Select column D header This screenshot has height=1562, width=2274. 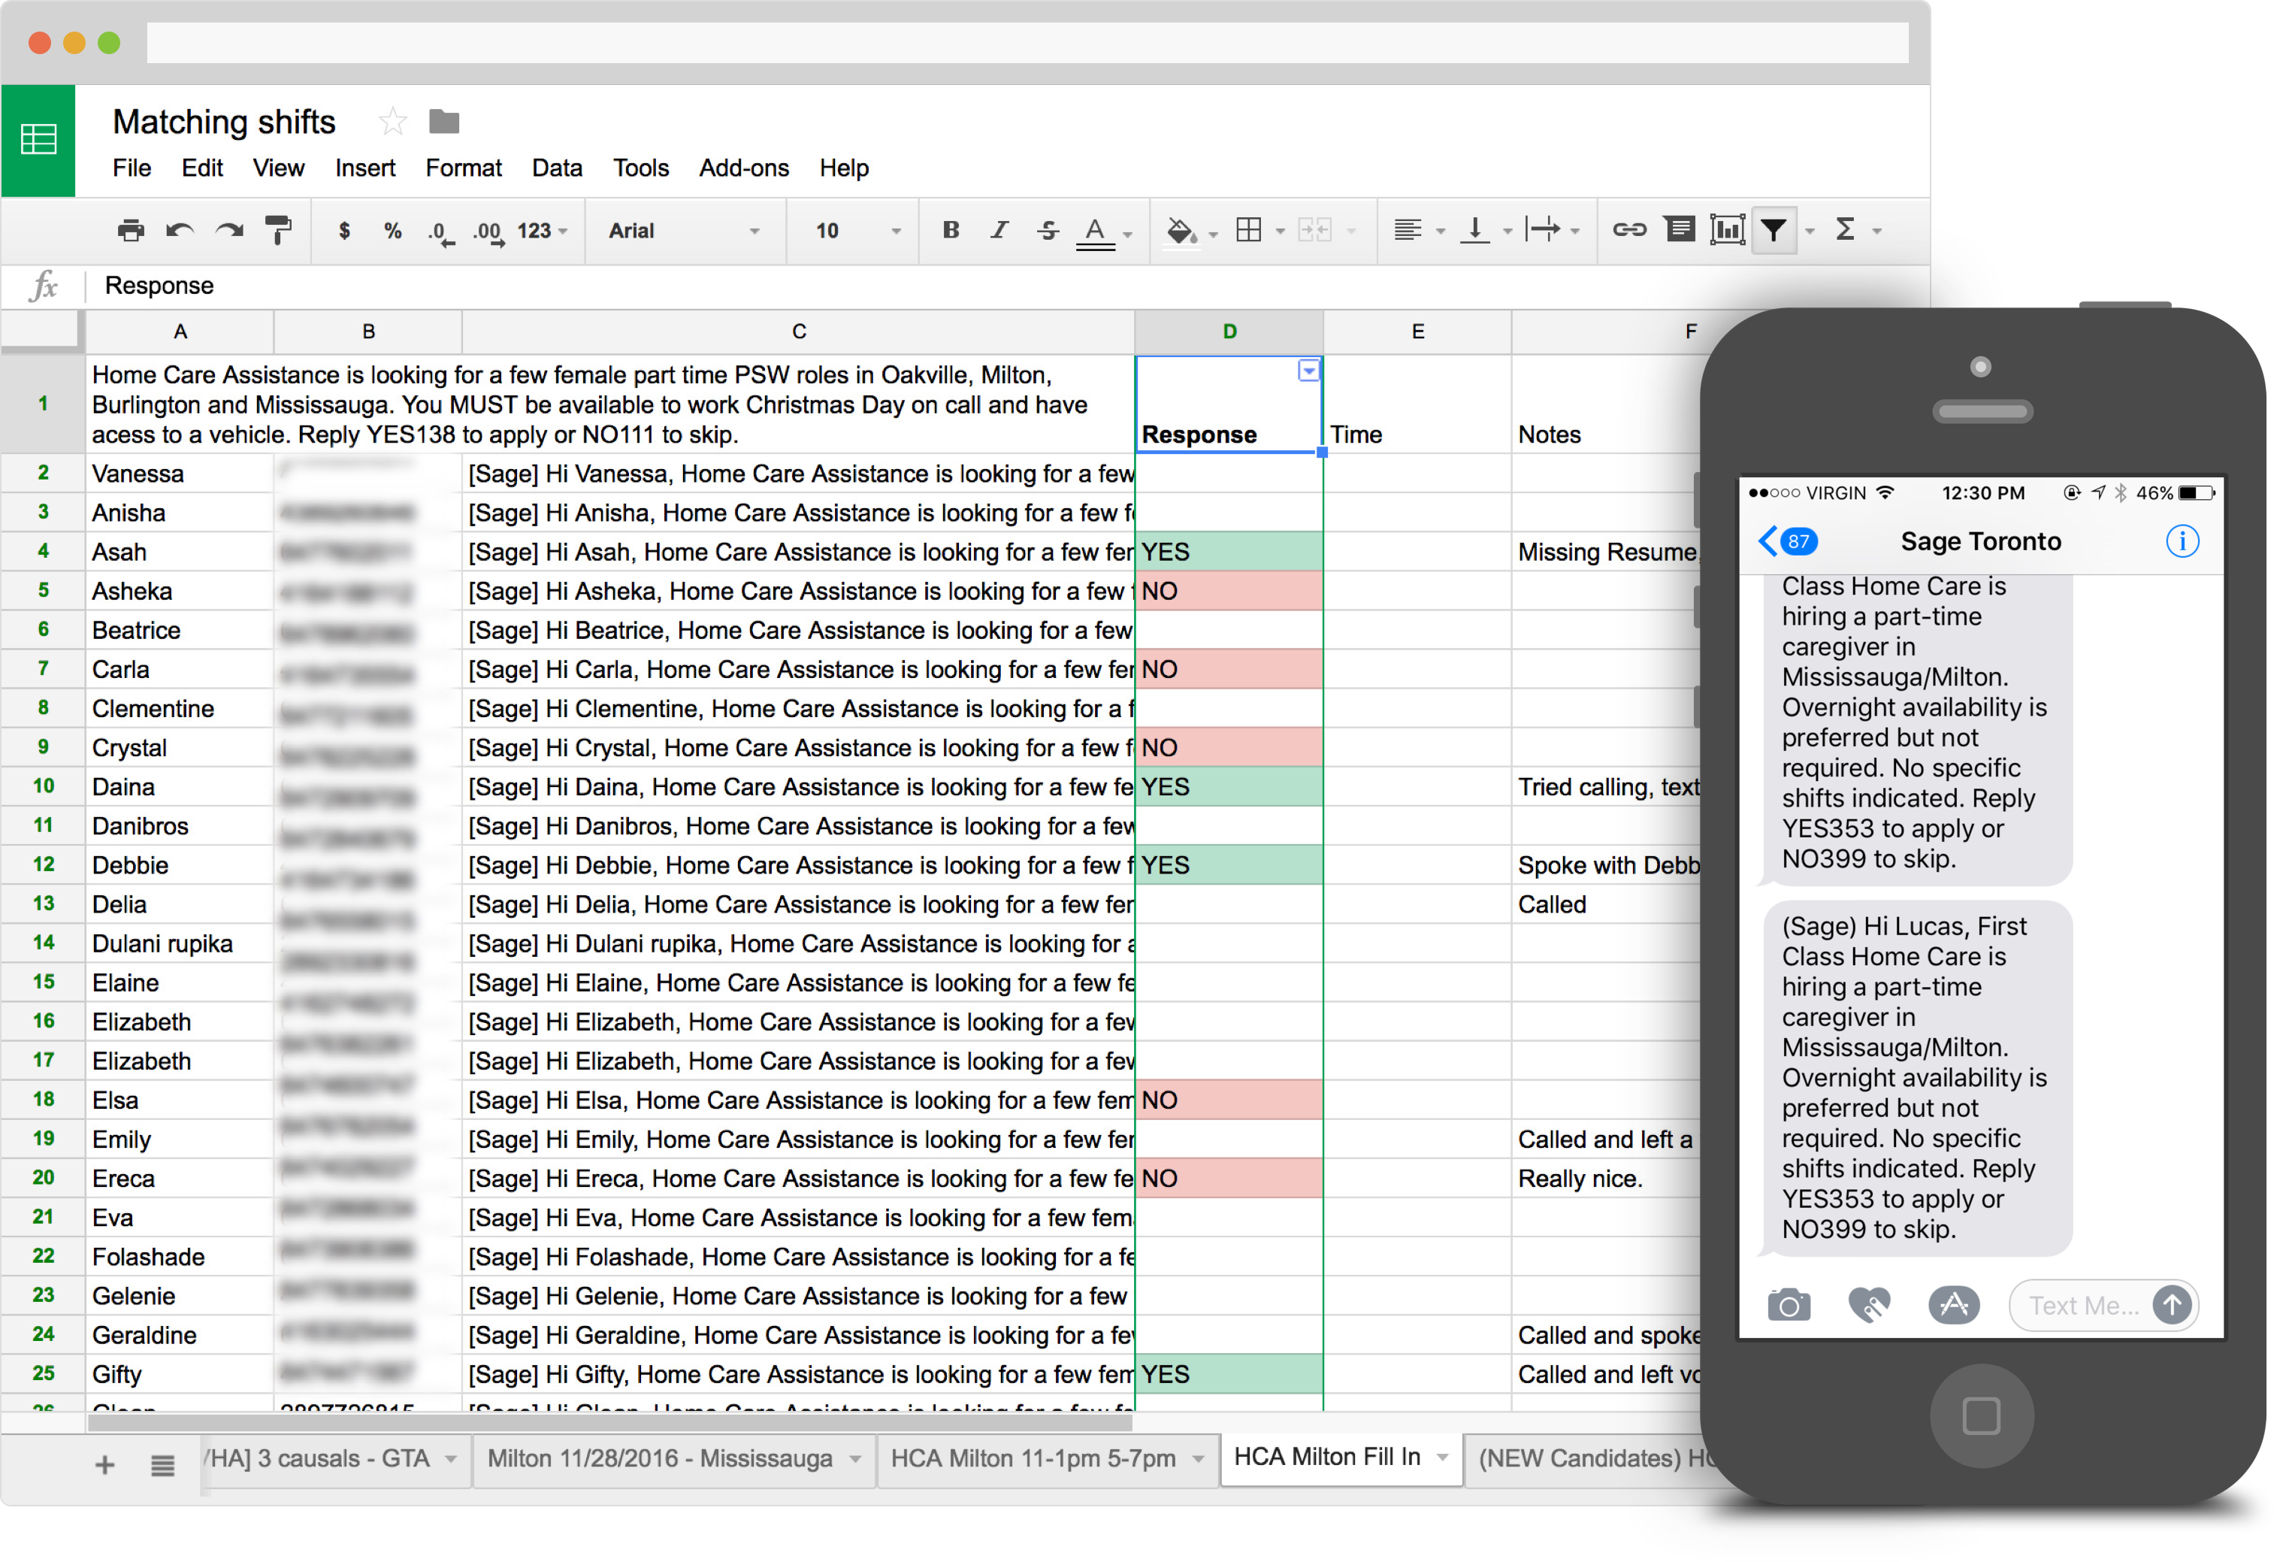pos(1229,331)
